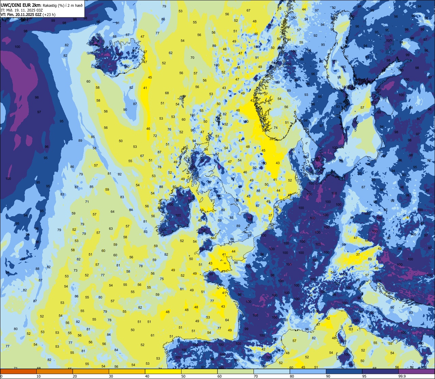Click humidity value 74 in southern Norway
The width and height of the screenshot is (435, 379).
click(x=276, y=128)
